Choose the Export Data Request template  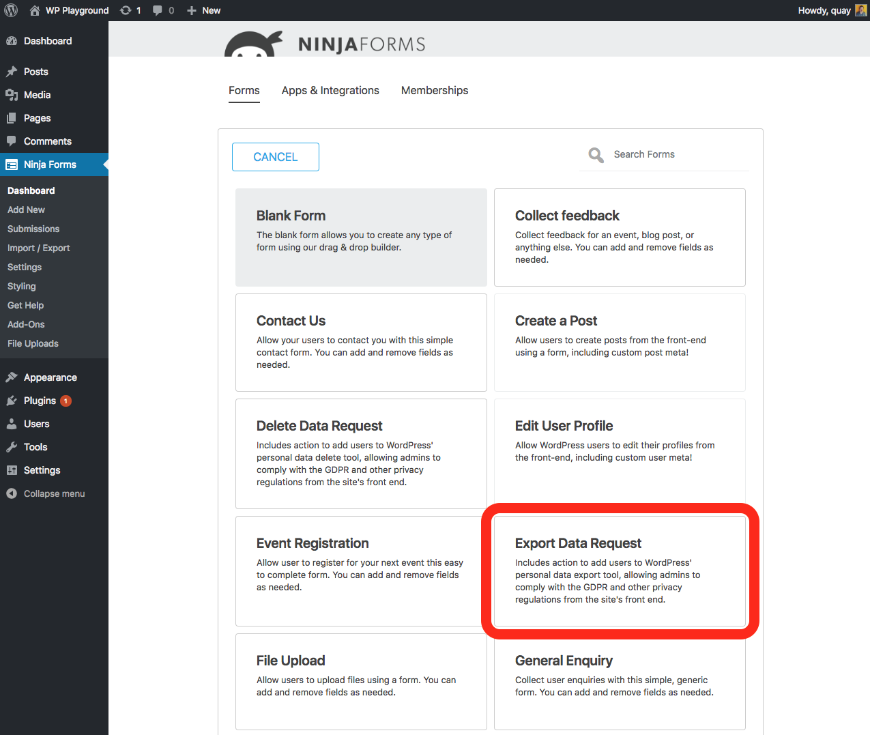point(620,571)
